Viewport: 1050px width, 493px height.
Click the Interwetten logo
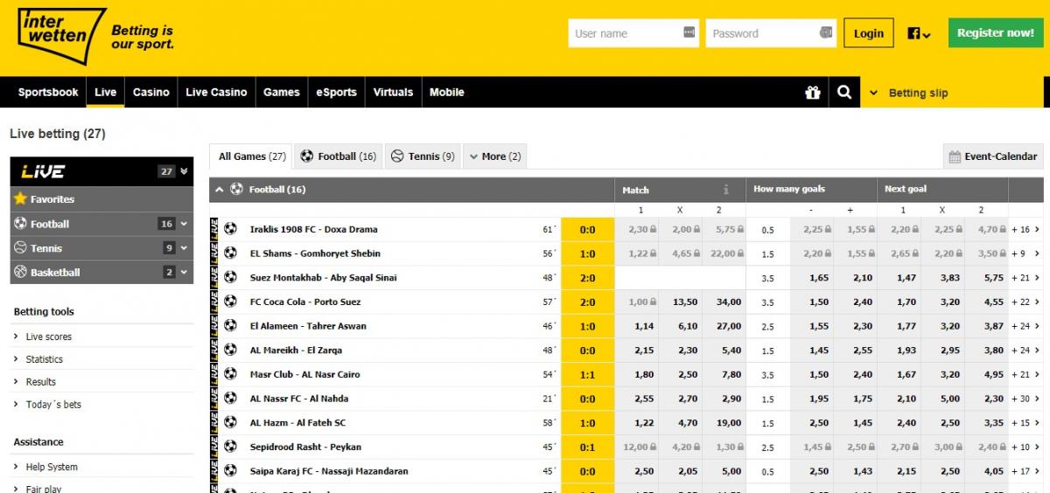point(61,36)
